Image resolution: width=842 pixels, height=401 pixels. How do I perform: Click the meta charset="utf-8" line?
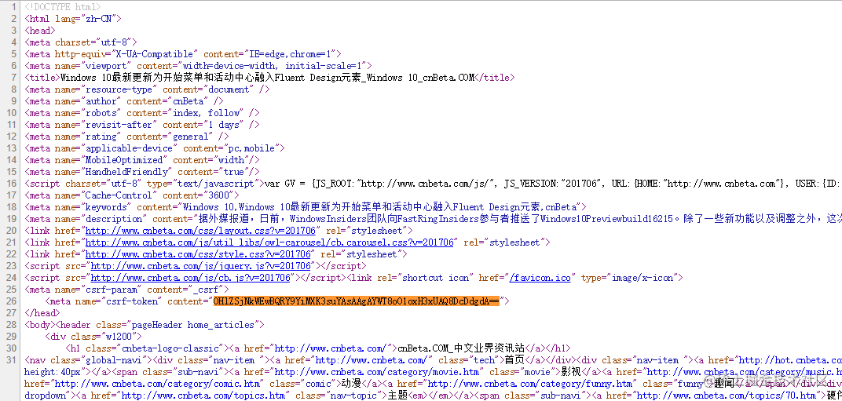pyautogui.click(x=81, y=42)
